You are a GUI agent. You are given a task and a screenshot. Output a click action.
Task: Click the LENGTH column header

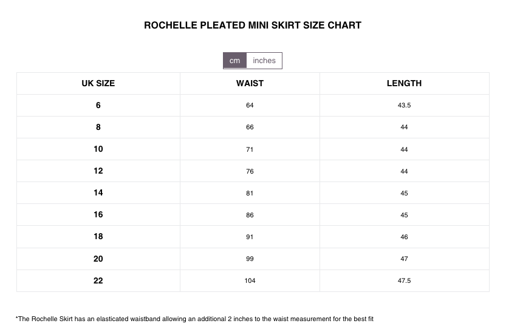[404, 83]
